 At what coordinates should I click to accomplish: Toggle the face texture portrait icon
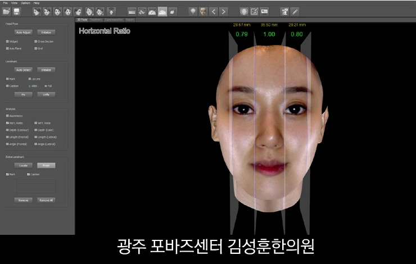(x=204, y=12)
